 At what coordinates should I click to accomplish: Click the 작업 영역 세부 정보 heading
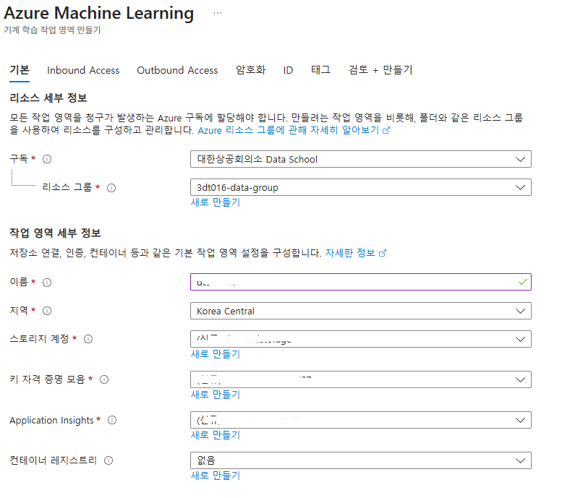coord(55,233)
